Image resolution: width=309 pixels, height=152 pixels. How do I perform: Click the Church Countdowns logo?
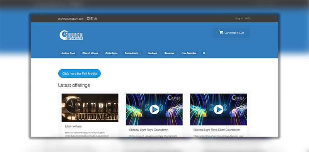point(71,35)
